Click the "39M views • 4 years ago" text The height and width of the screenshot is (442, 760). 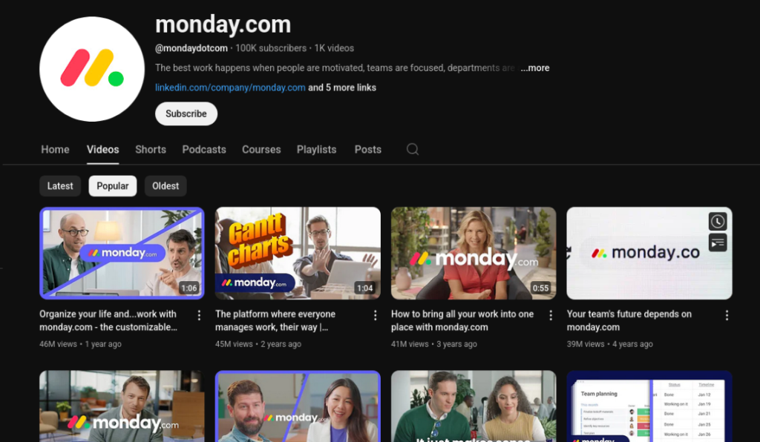point(610,344)
